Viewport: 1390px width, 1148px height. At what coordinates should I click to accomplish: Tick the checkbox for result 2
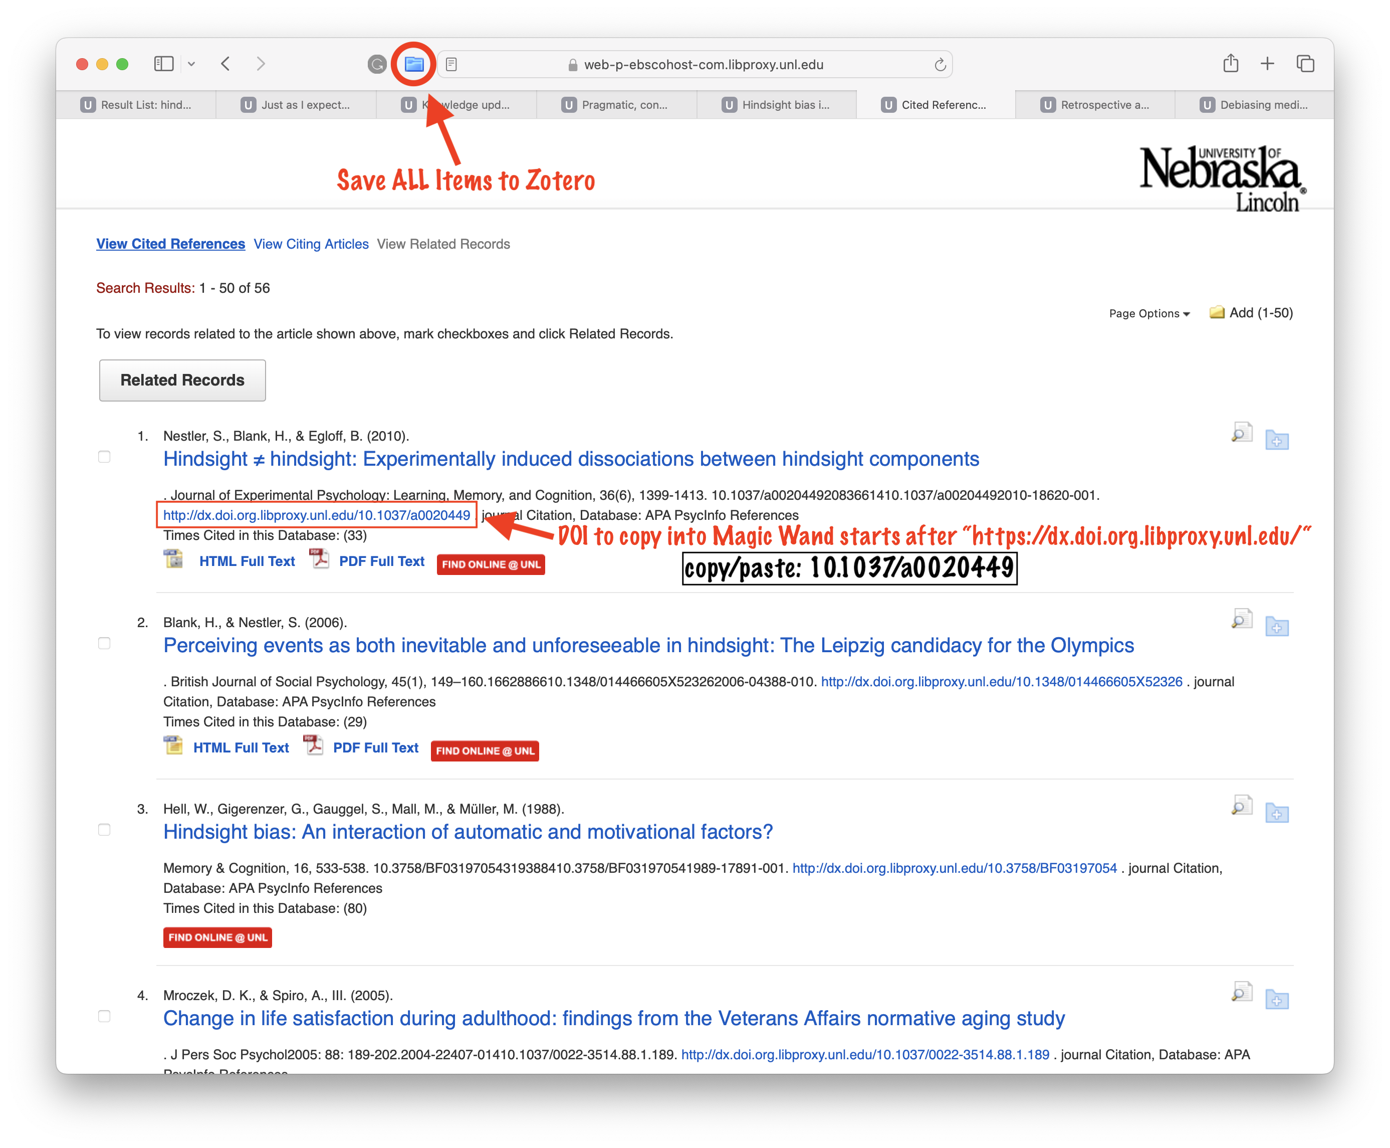click(104, 644)
